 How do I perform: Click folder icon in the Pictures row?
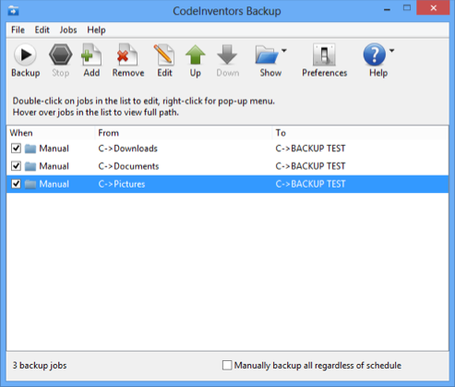pyautogui.click(x=30, y=185)
